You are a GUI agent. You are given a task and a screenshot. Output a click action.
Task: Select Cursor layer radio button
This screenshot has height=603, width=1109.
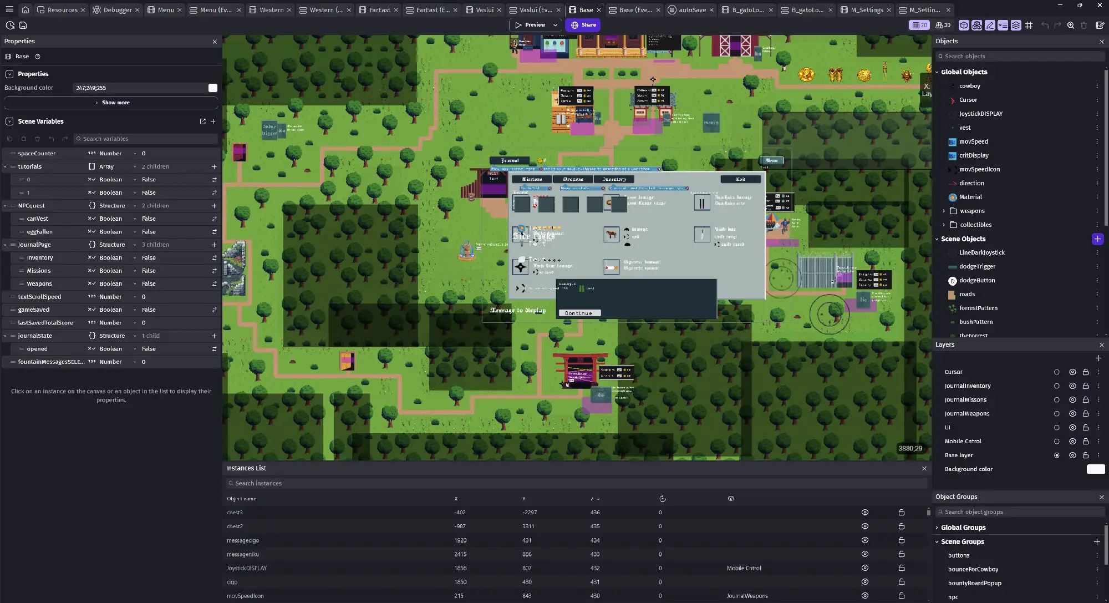point(1056,372)
